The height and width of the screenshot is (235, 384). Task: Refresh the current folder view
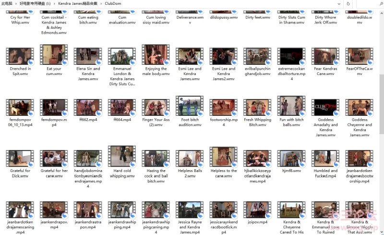pyautogui.click(x=348, y=4)
